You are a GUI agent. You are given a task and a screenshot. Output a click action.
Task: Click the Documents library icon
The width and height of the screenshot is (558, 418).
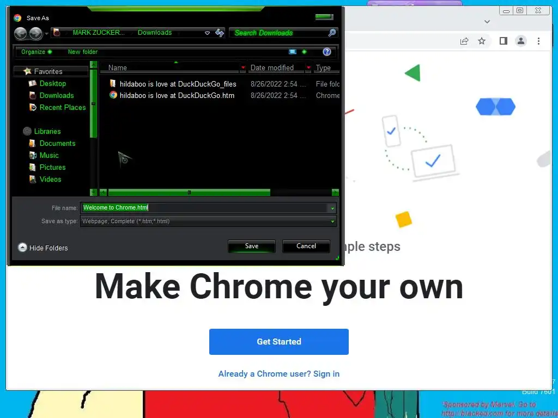32,144
